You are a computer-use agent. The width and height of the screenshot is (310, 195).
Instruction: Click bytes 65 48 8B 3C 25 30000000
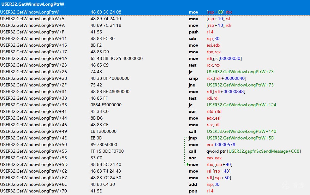point(116,58)
